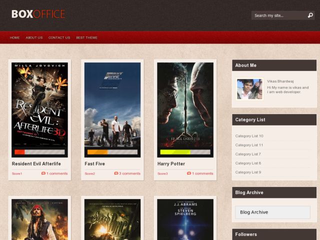Open the About Us menu item
The width and height of the screenshot is (320, 240).
(34, 38)
